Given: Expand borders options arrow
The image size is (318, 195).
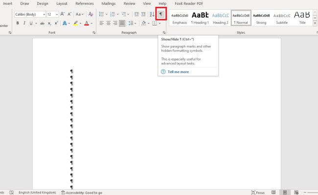Looking at the screenshot, I should point(159,23).
